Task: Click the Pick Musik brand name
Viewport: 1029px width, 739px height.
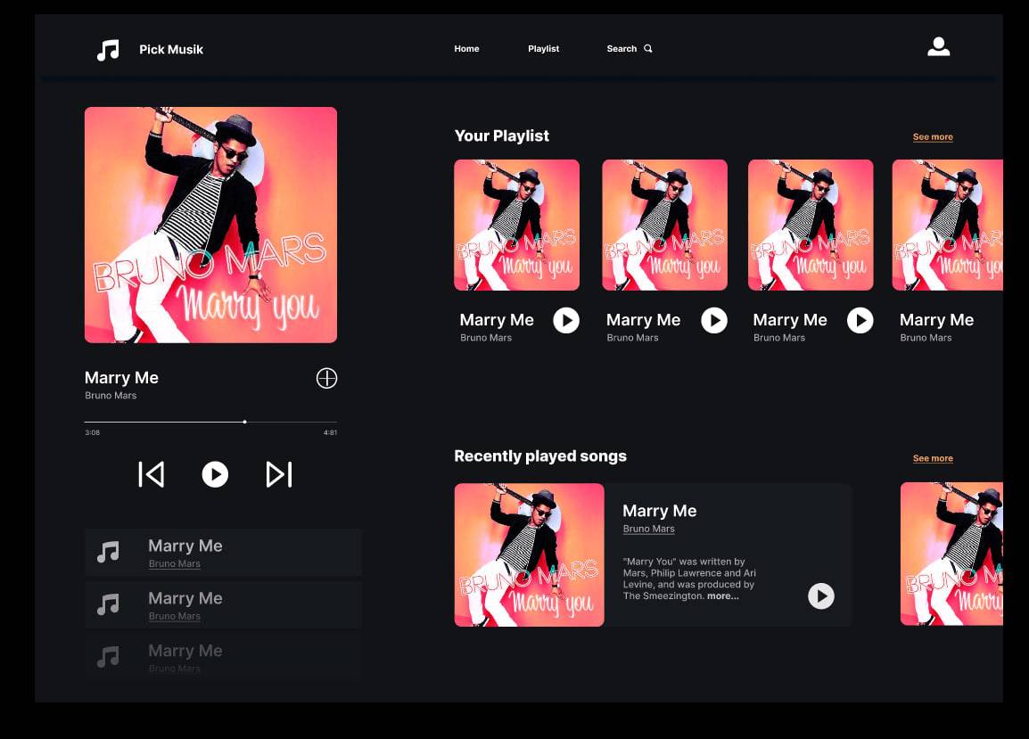Action: pyautogui.click(x=171, y=49)
